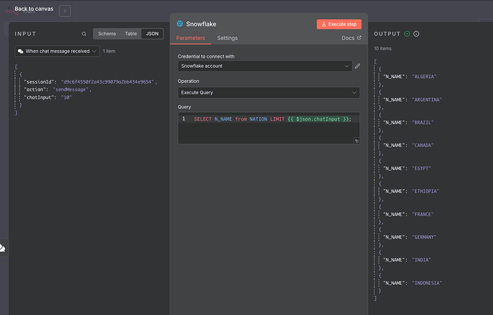Click the plus button near Back to canvas
Image resolution: width=493 pixels, height=315 pixels.
pyautogui.click(x=65, y=11)
